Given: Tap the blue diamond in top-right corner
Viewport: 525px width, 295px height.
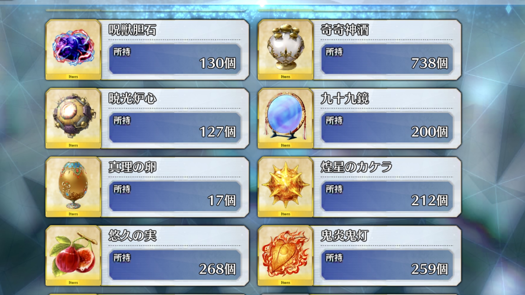Looking at the screenshot, I should (x=509, y=9).
